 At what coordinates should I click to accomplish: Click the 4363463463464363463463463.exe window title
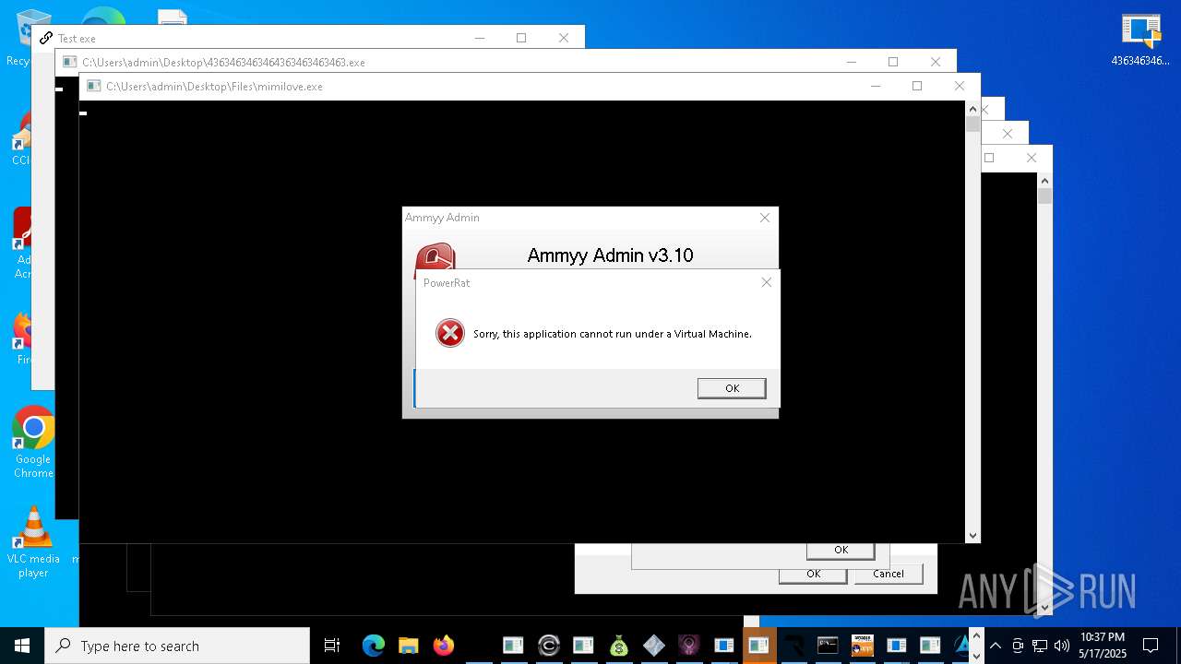pos(223,63)
